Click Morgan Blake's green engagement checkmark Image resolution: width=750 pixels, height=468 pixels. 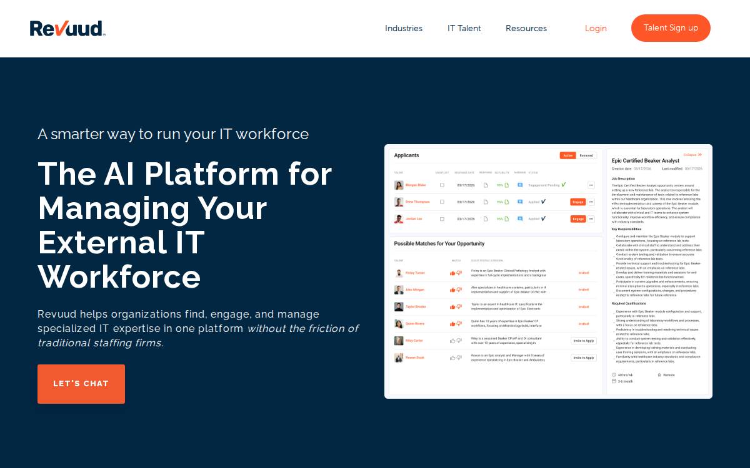[563, 185]
